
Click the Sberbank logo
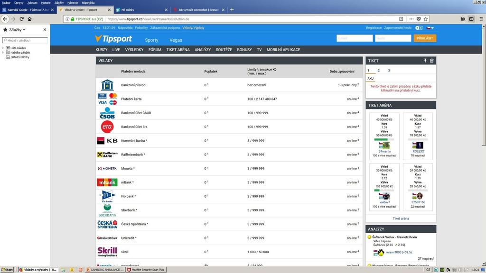[107, 210]
